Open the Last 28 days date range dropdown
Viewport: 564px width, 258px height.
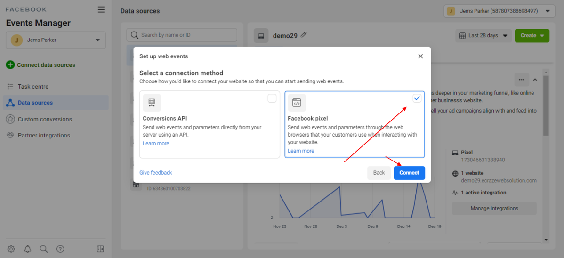(x=483, y=36)
